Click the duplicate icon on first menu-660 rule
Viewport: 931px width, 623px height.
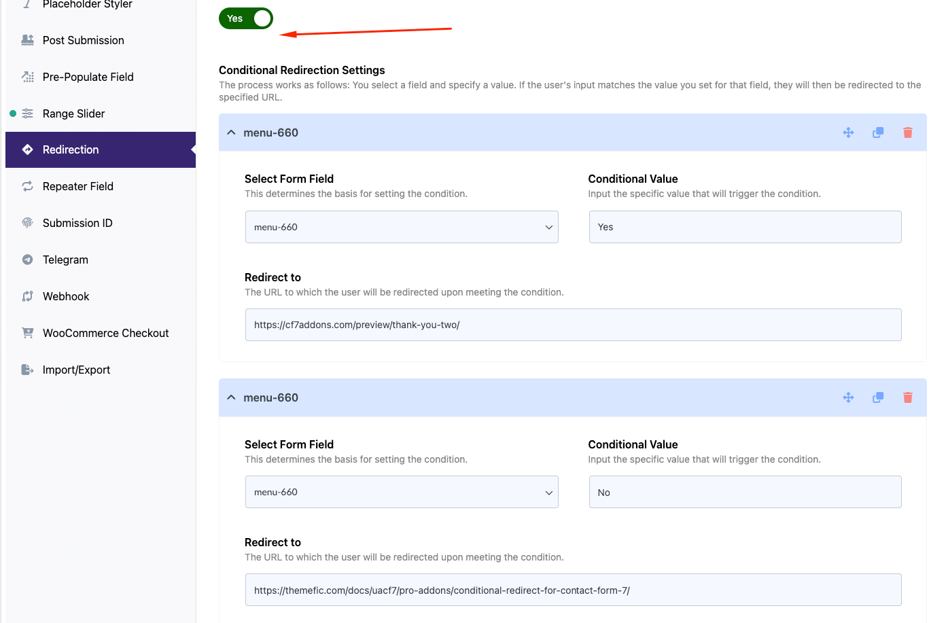[878, 132]
